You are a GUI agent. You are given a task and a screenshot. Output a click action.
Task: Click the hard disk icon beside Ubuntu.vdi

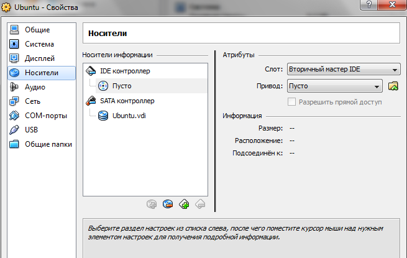[103, 116]
